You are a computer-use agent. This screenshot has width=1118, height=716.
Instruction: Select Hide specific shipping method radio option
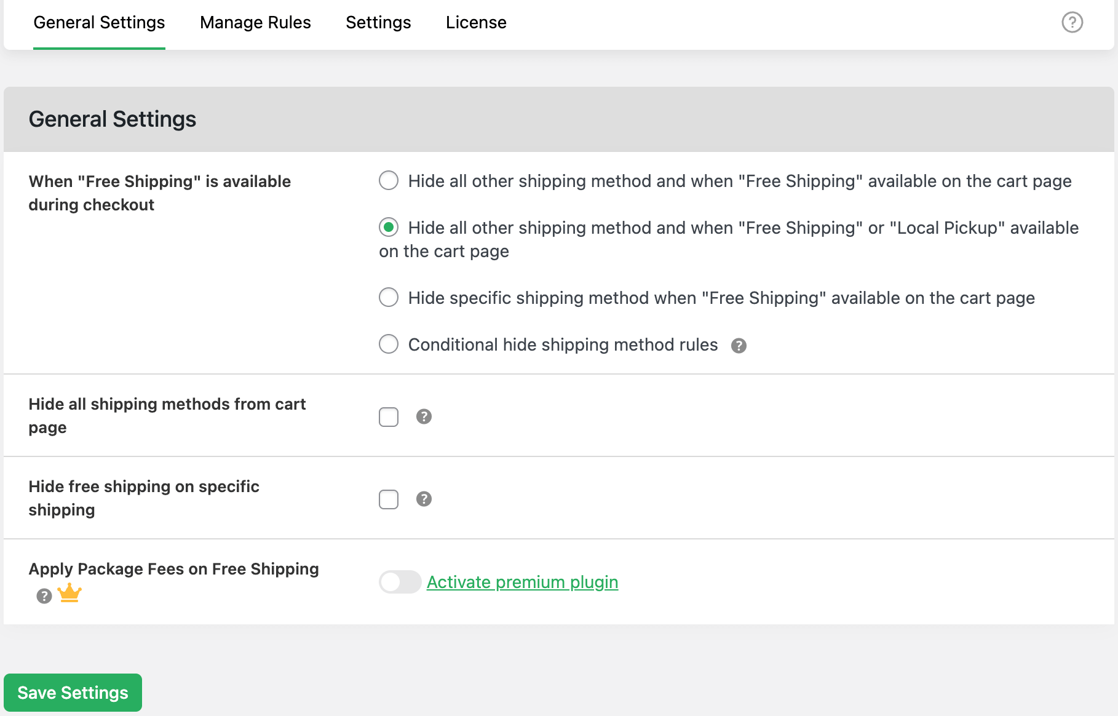(x=389, y=298)
